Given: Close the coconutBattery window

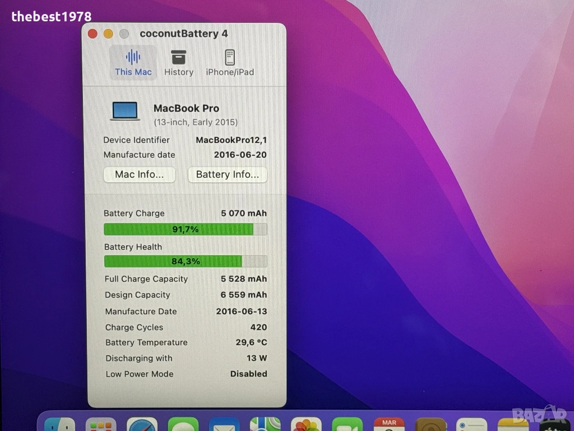Looking at the screenshot, I should coord(93,34).
